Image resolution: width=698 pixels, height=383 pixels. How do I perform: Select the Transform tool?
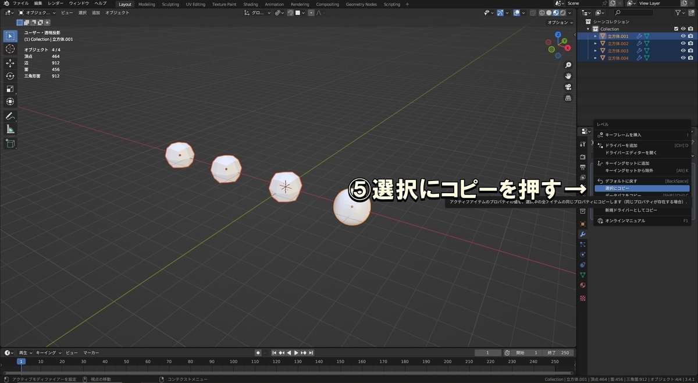click(x=10, y=101)
